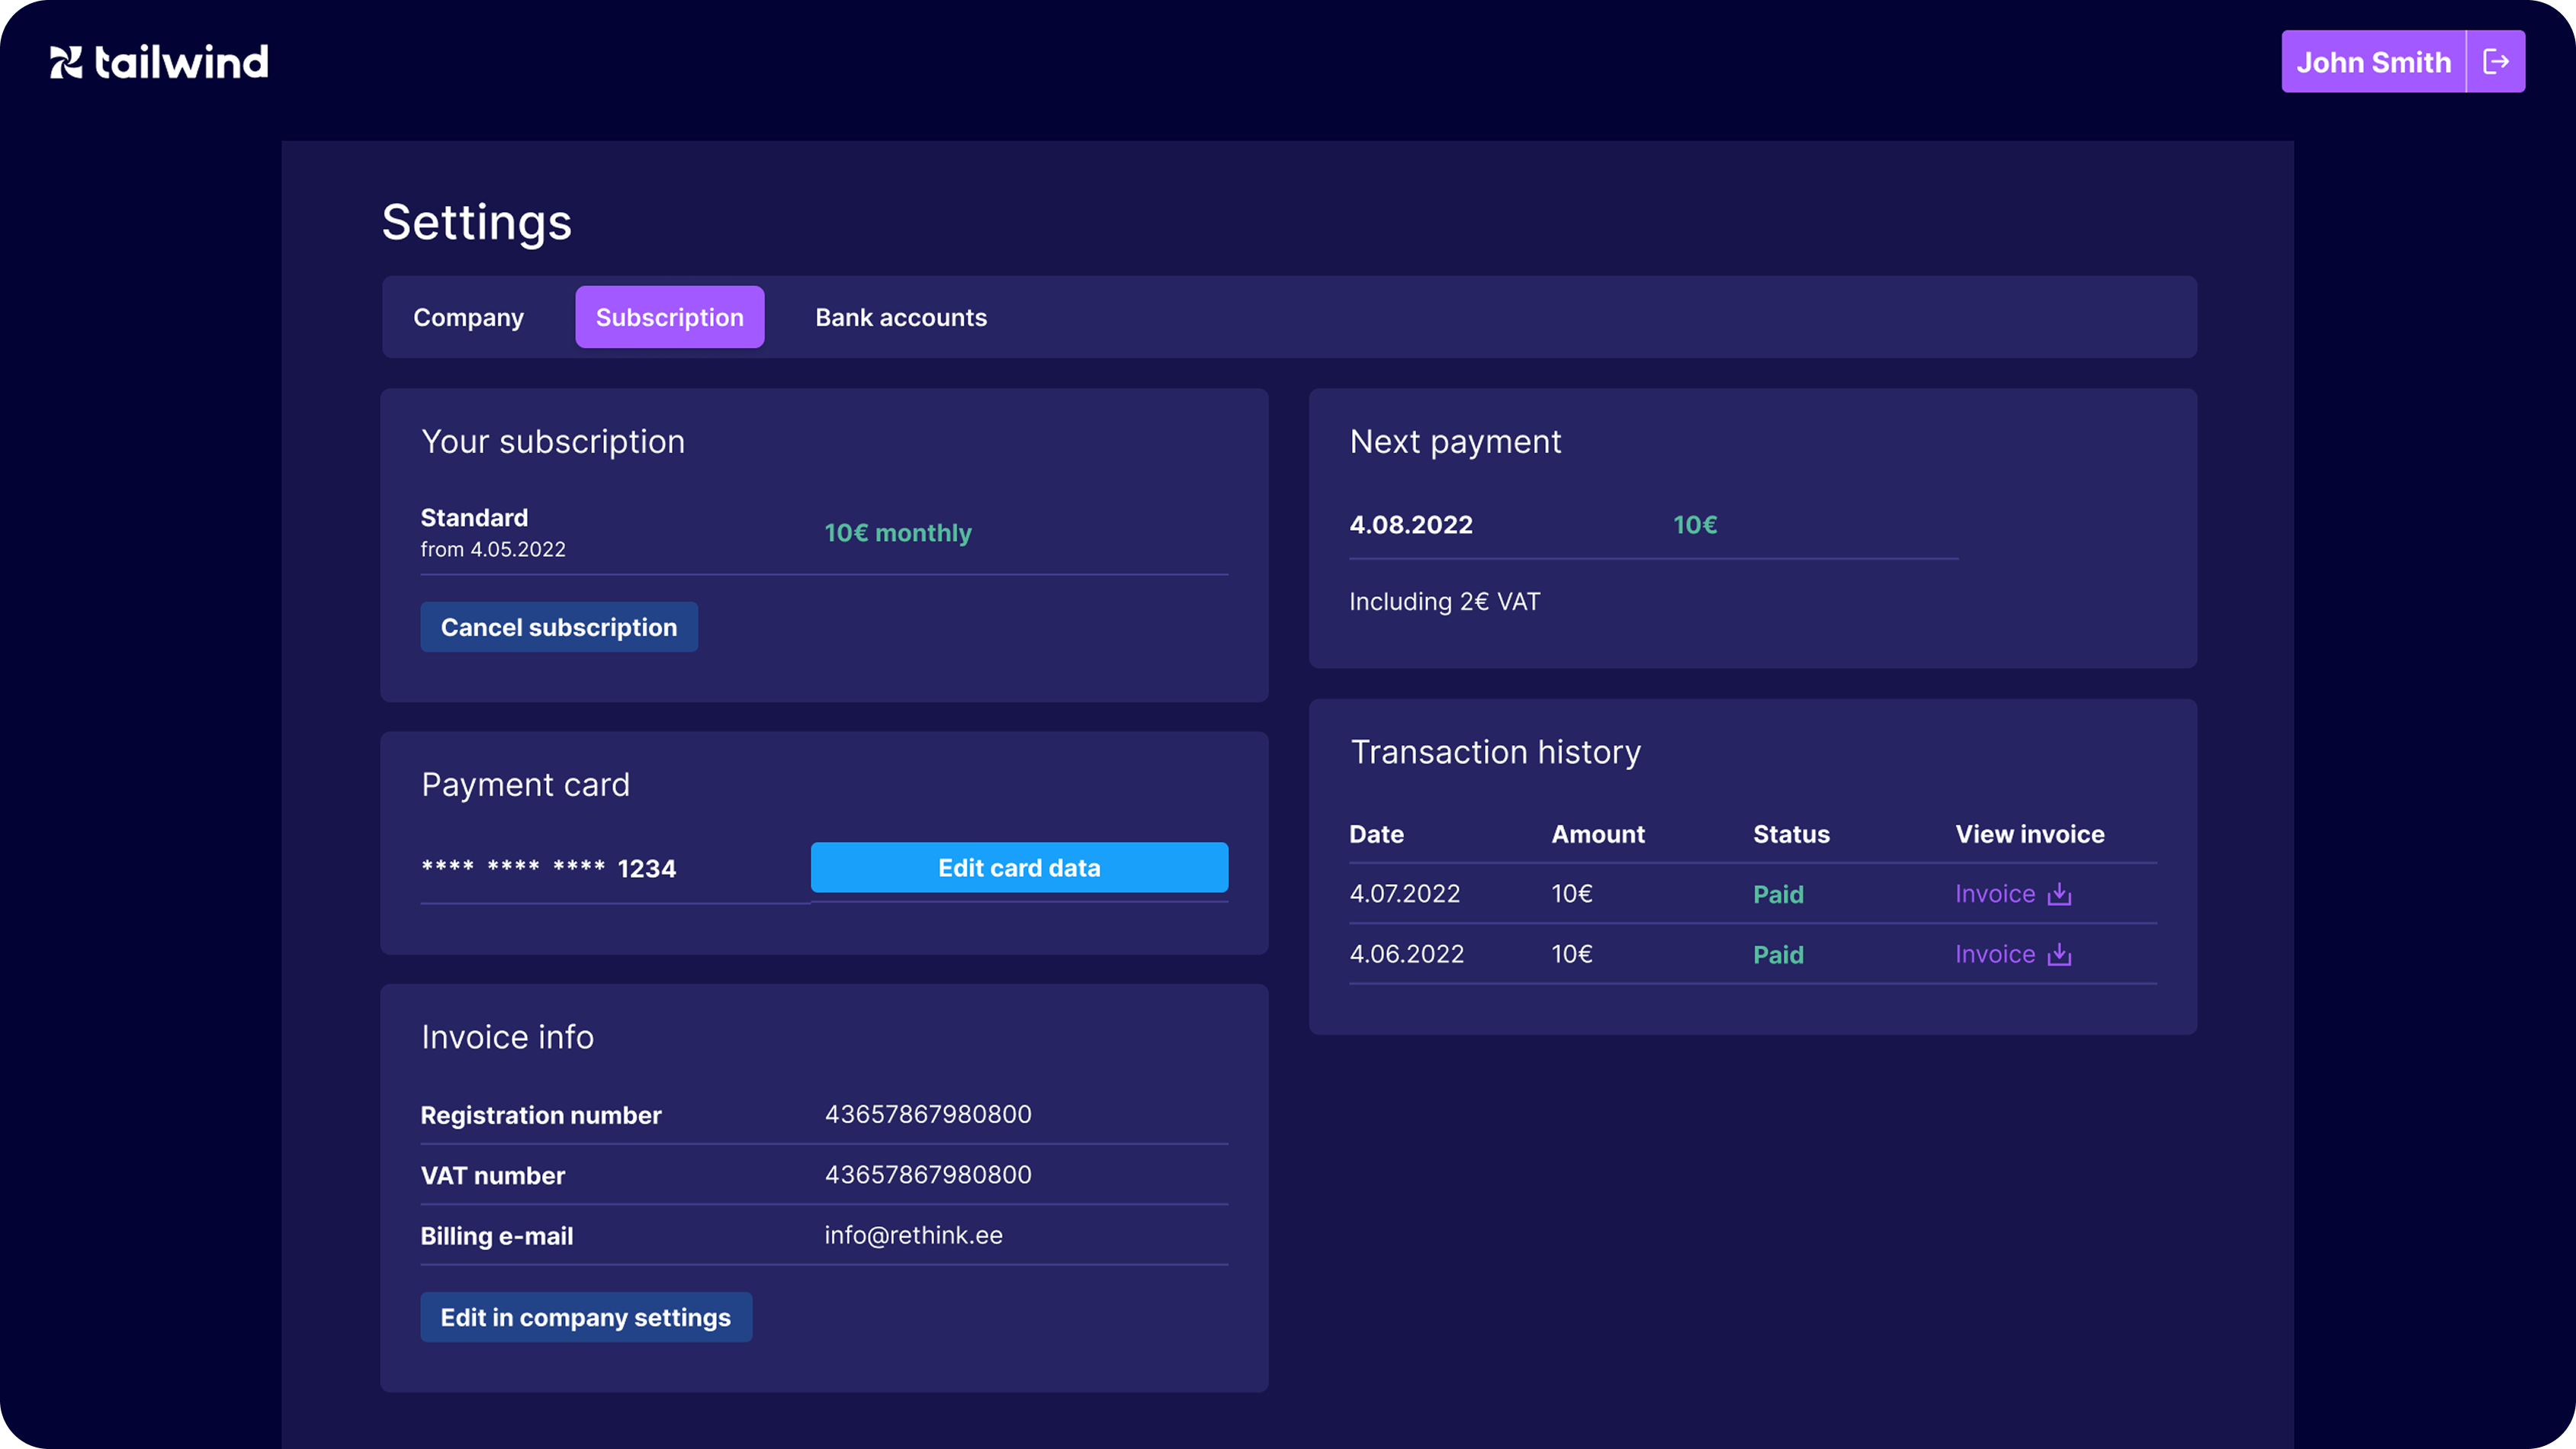The image size is (2576, 1449).
Task: Click Edit in company settings button
Action: tap(586, 1317)
